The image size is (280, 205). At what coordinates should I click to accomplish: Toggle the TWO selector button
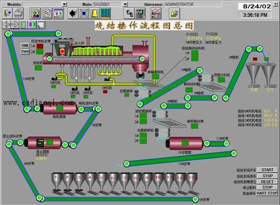(x=25, y=52)
